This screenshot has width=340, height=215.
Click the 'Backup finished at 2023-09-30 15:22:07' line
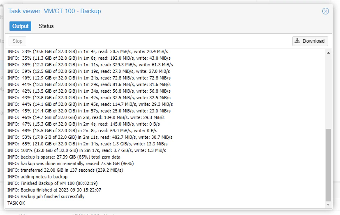coord(54,190)
